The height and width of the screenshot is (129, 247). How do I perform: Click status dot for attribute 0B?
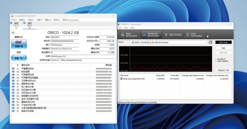13,99
